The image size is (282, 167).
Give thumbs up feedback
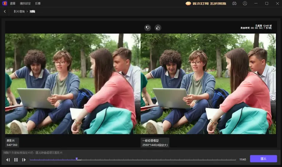(158, 28)
